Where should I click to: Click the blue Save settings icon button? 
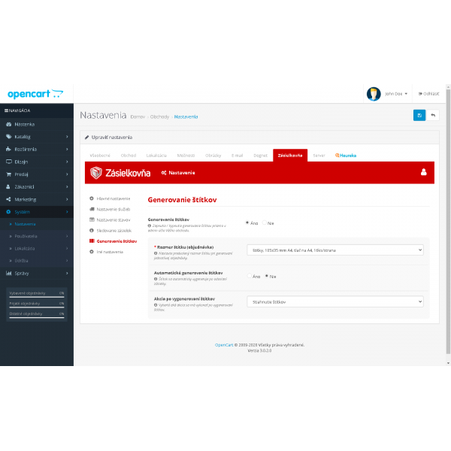click(x=419, y=115)
